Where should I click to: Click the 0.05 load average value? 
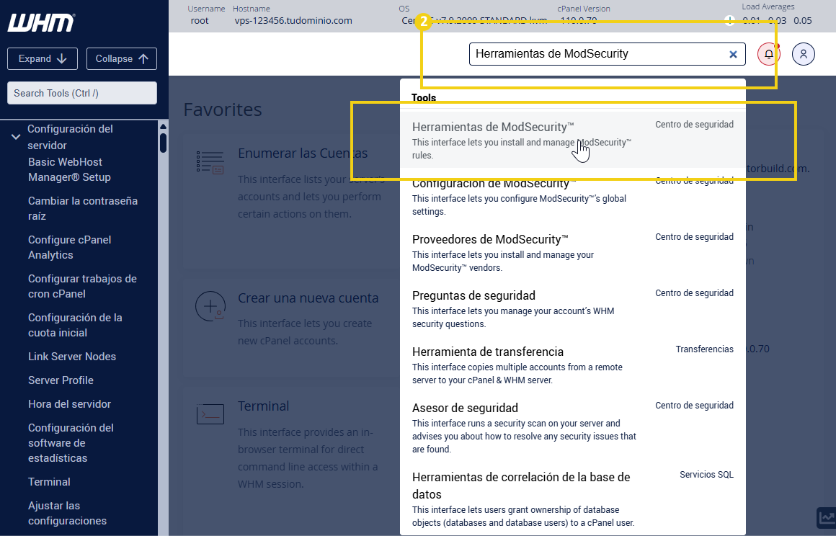point(802,21)
